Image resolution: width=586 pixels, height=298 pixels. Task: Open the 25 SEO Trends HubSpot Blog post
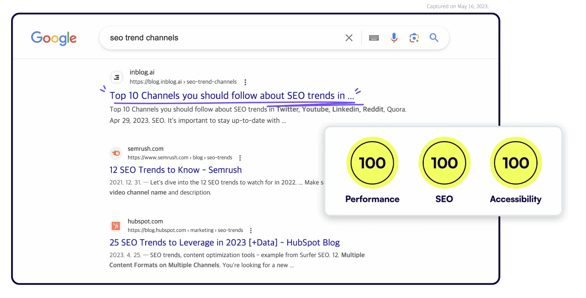(224, 242)
